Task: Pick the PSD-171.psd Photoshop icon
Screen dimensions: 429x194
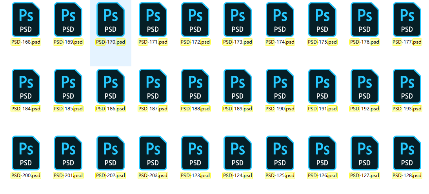Action: 153,20
